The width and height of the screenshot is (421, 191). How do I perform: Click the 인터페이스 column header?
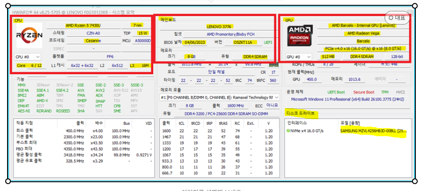pyautogui.click(x=297, y=123)
